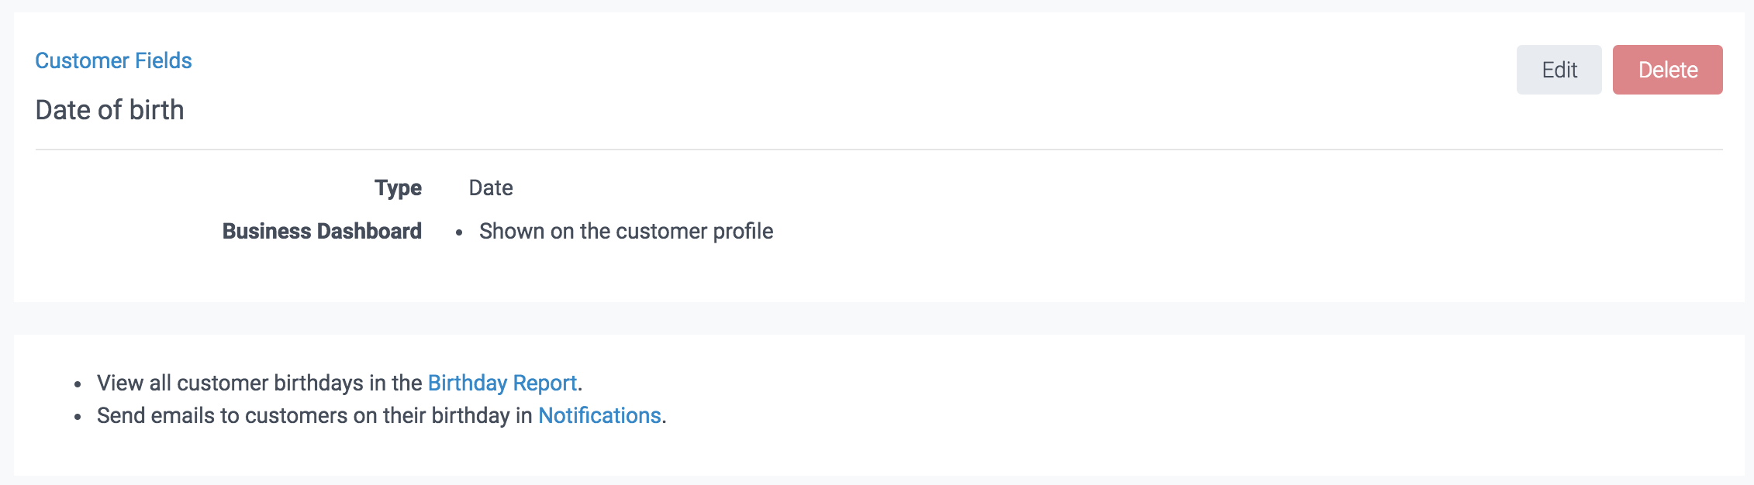Click the Edit button

pyautogui.click(x=1559, y=70)
